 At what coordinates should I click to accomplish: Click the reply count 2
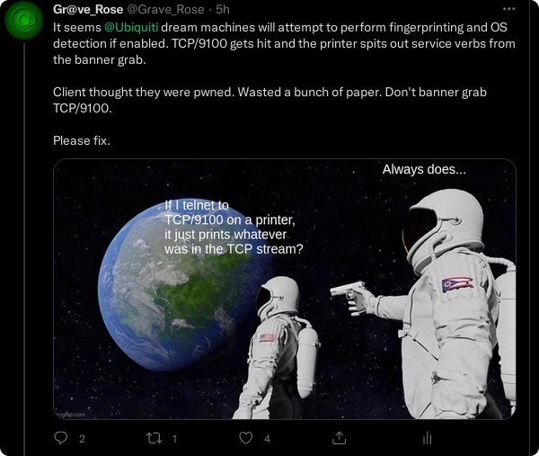(x=82, y=438)
